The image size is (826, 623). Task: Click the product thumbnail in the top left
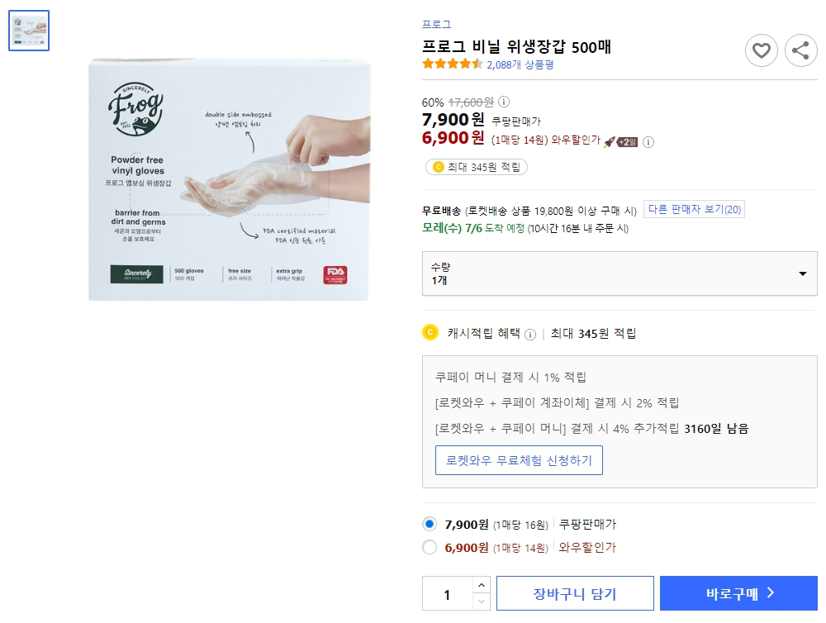[28, 30]
